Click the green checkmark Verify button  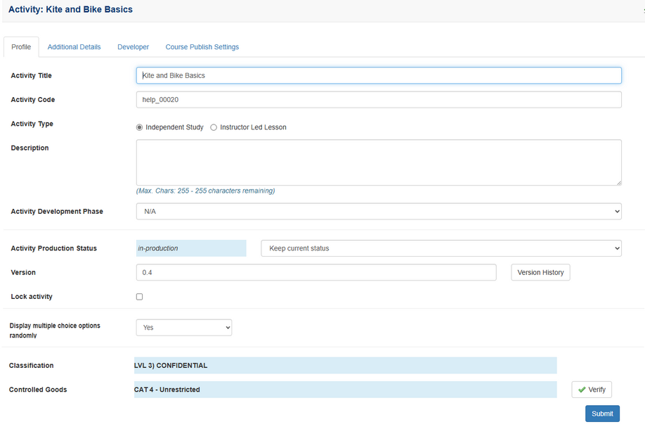coord(591,390)
